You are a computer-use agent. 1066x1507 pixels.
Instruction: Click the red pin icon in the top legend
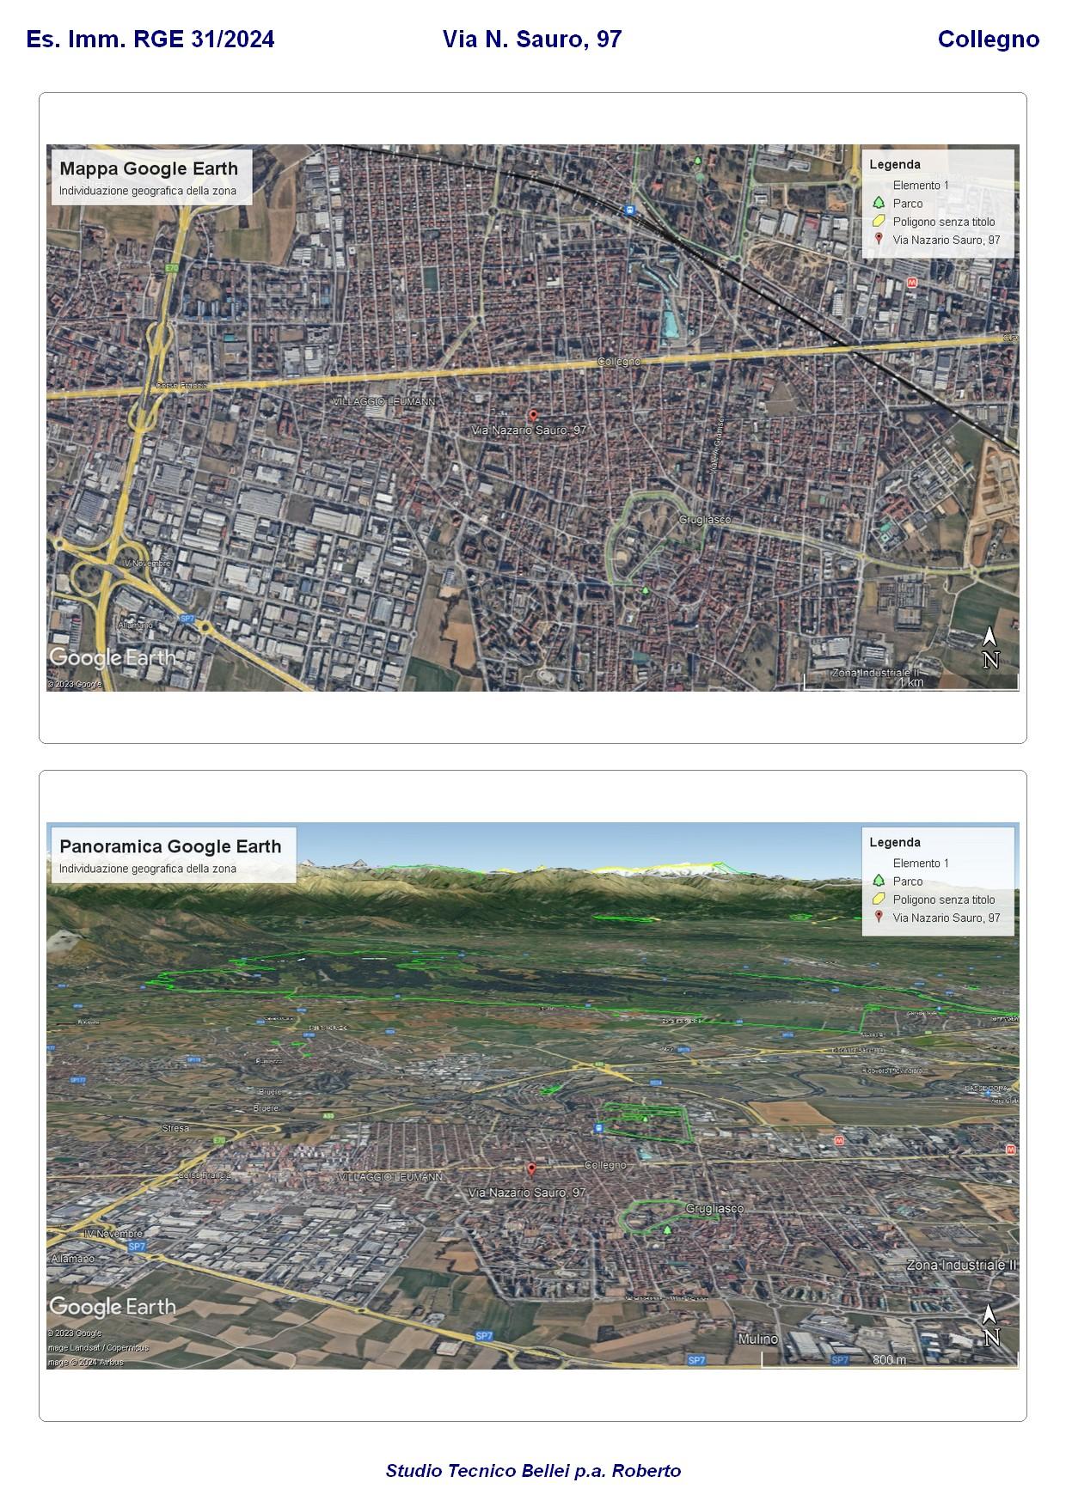click(x=879, y=240)
